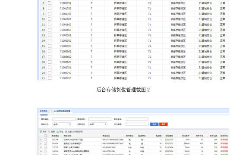Click row number 15 in the upper table
The width and height of the screenshot is (246, 155).
[43, 46]
